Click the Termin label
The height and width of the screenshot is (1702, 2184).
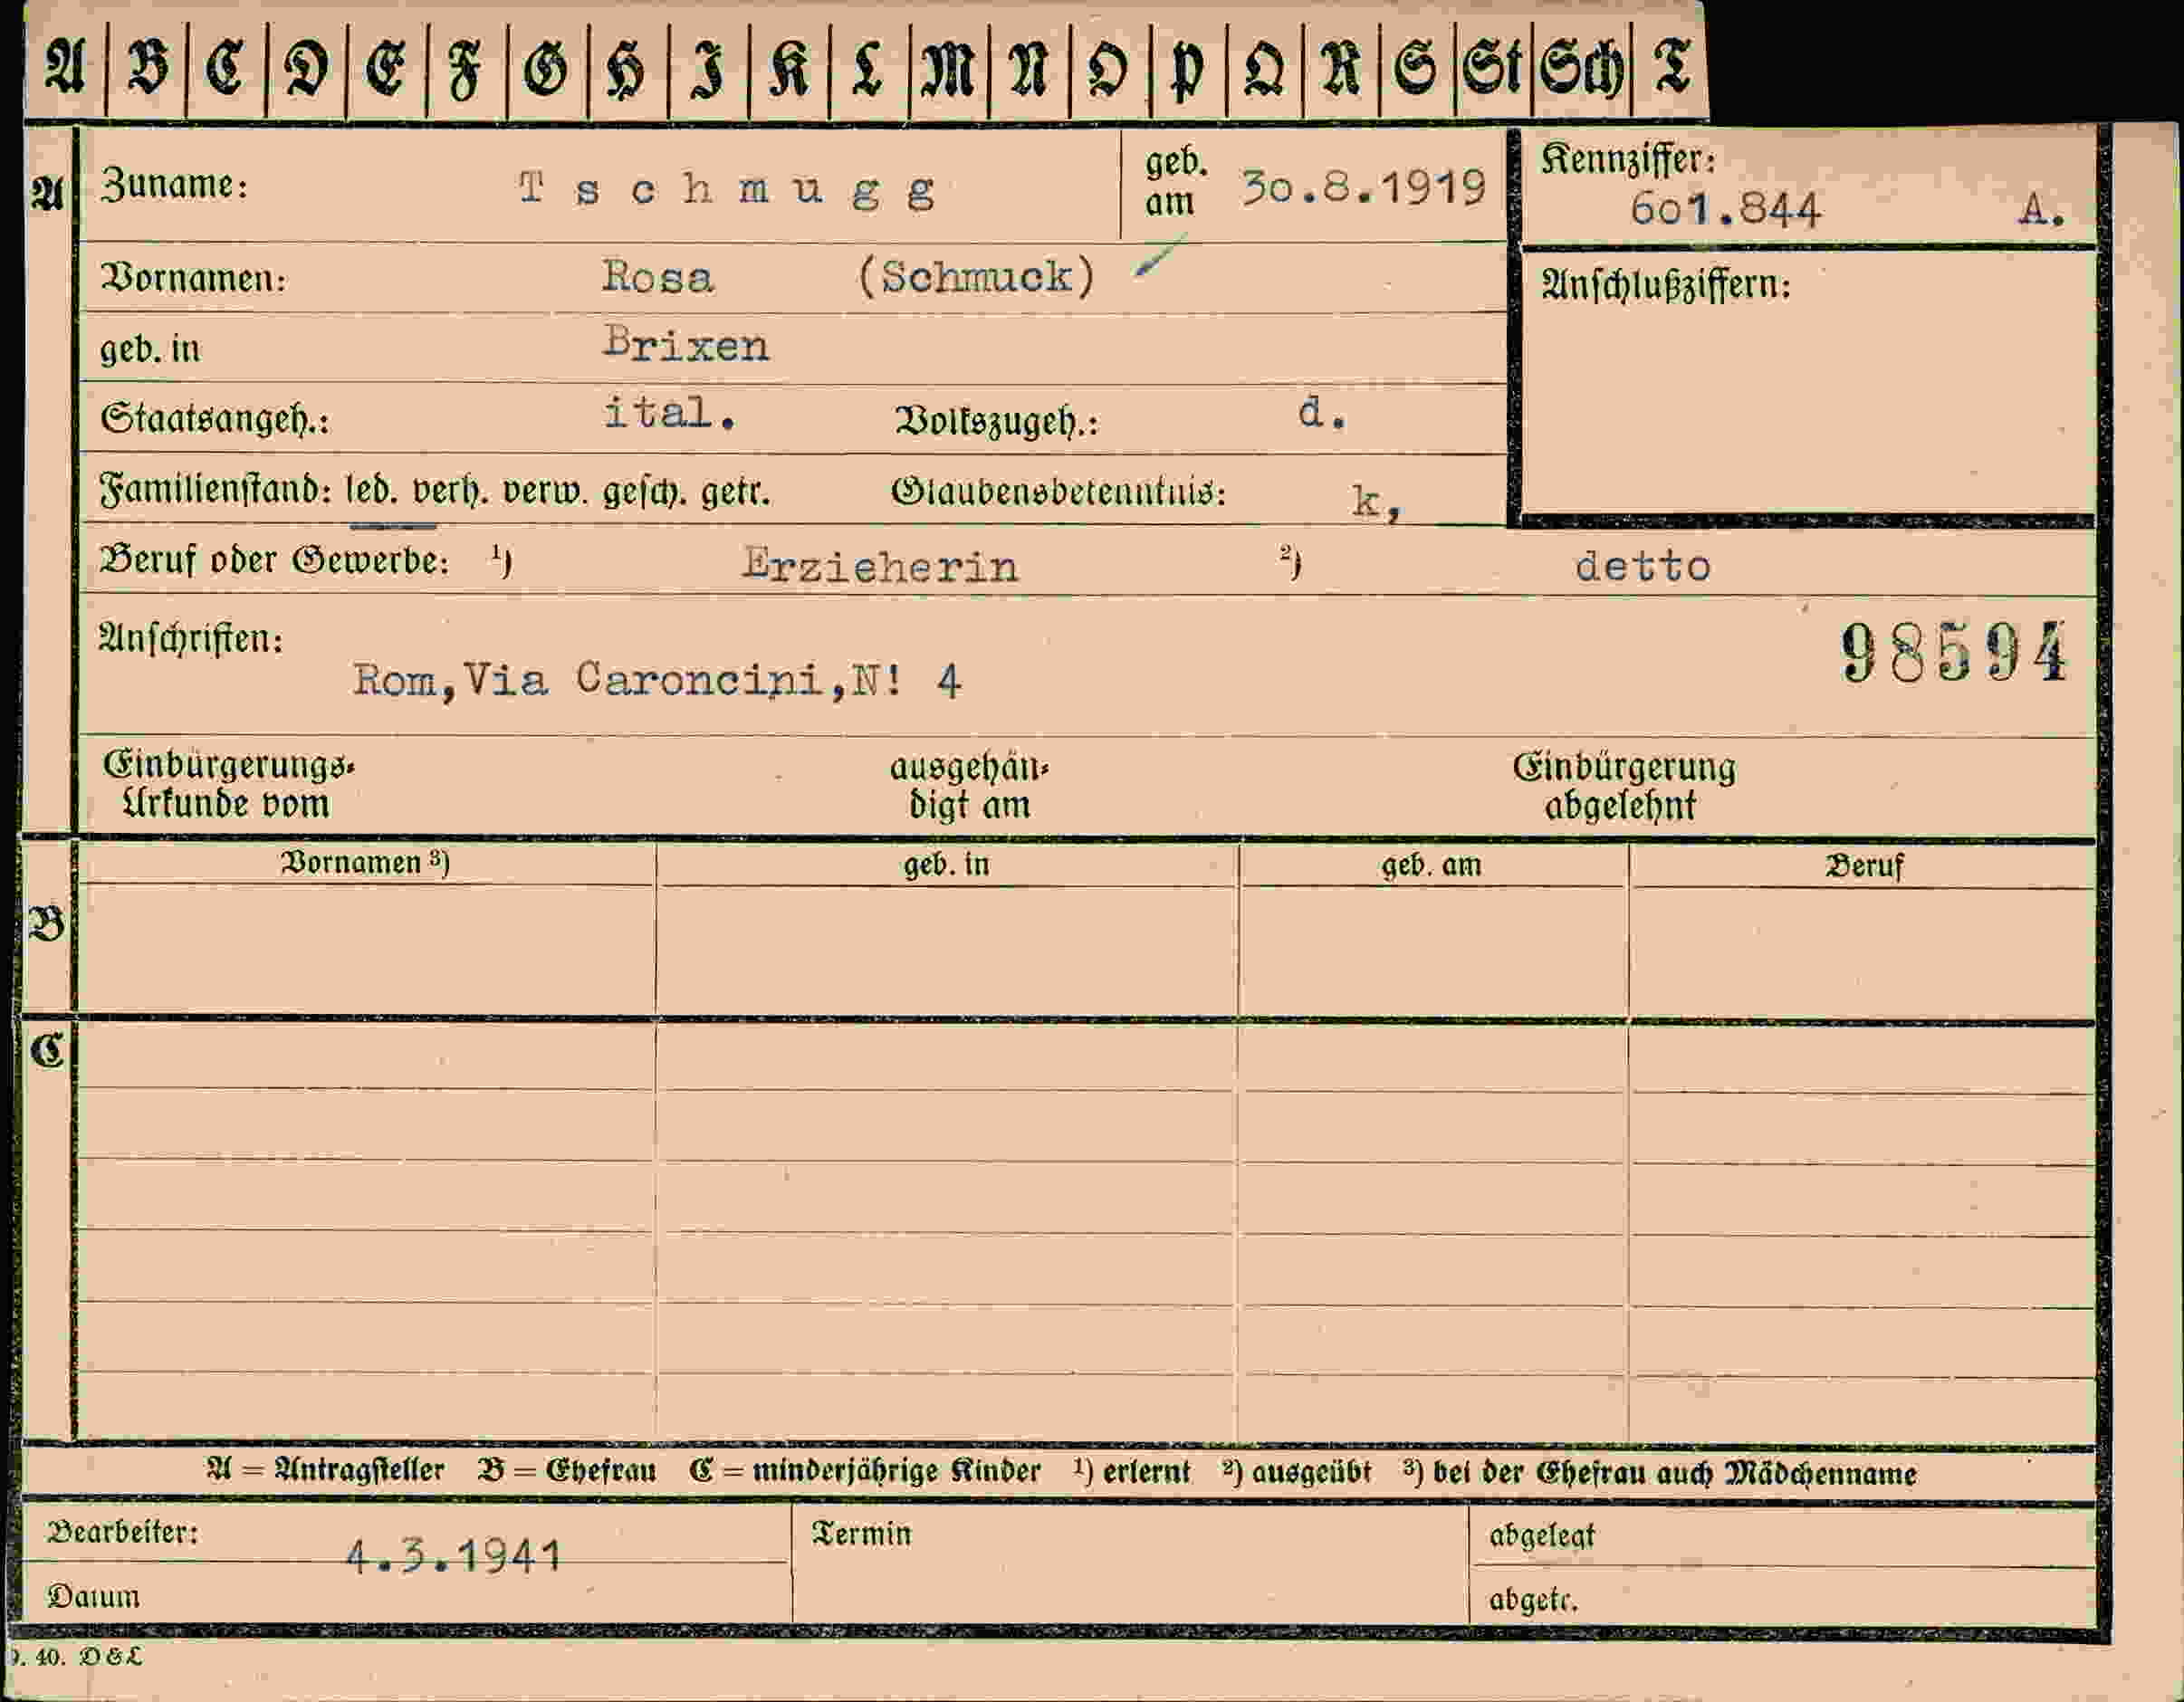point(862,1534)
